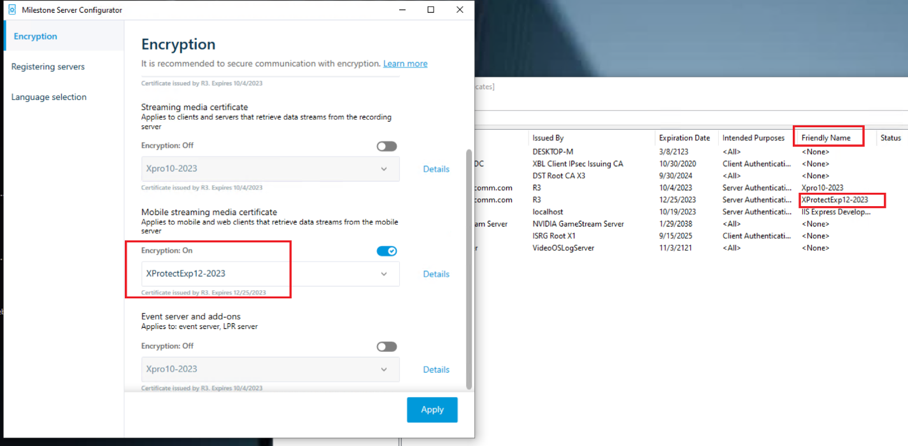908x446 pixels.
Task: View Details for the Mobile streaming media certificate
Action: click(436, 274)
